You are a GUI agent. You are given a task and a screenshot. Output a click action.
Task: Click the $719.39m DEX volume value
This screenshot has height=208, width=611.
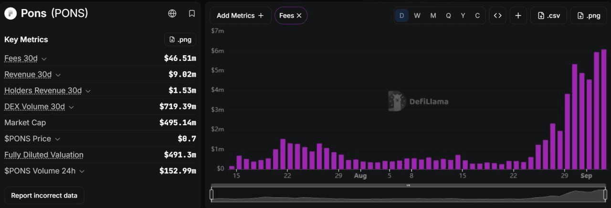[178, 107]
